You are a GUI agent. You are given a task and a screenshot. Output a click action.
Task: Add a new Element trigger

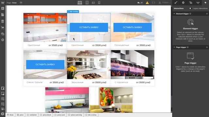(x=207, y=14)
